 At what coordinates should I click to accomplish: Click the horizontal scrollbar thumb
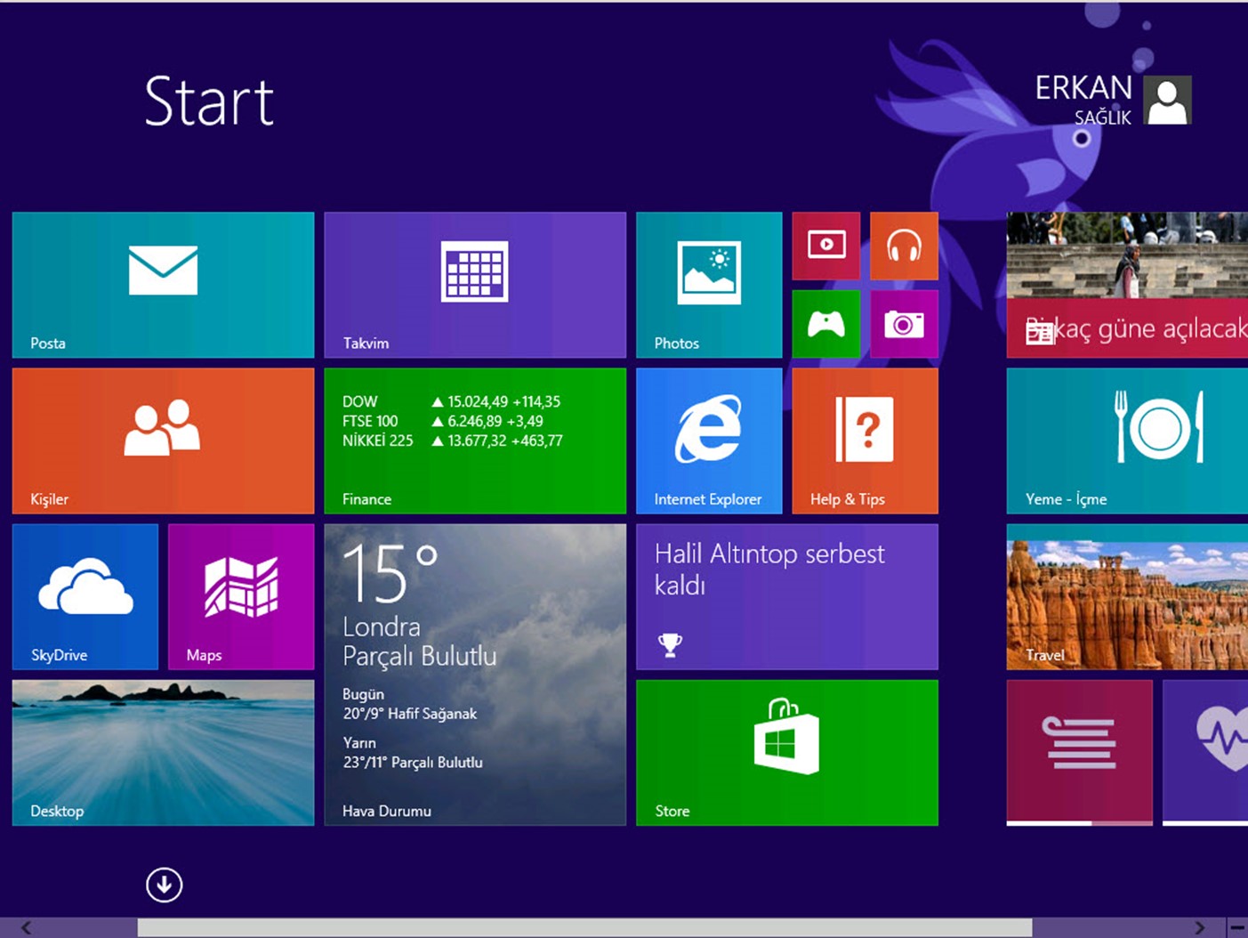click(584, 927)
